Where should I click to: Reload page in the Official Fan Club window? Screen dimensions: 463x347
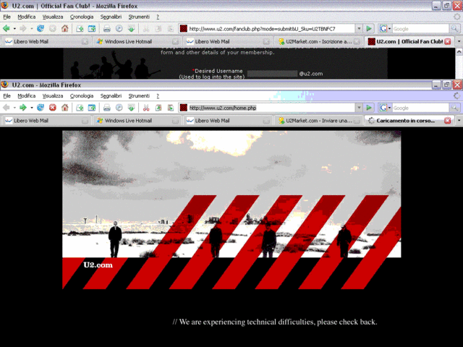tap(41, 29)
